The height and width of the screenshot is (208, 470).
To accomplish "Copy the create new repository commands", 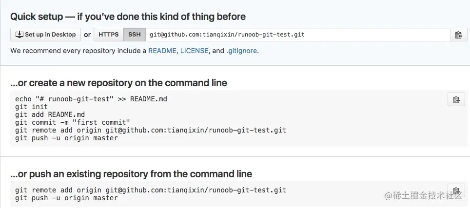I will 456,100.
